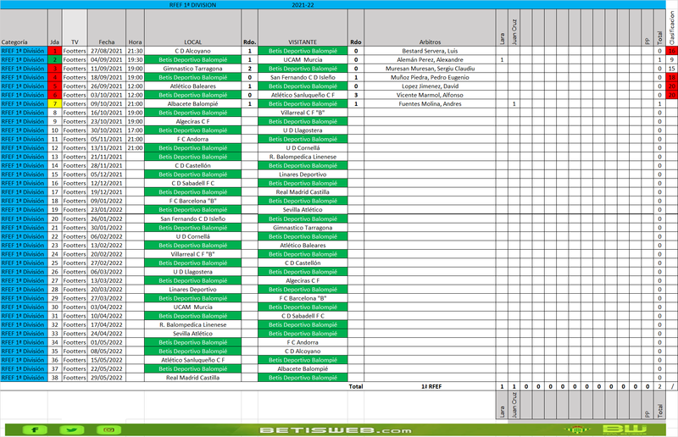Select the date 09/01/2022
678x437 pixels.
107,201
